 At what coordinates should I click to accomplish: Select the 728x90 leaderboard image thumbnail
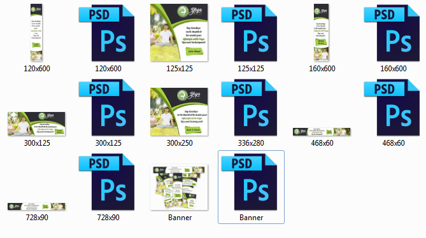point(36,207)
